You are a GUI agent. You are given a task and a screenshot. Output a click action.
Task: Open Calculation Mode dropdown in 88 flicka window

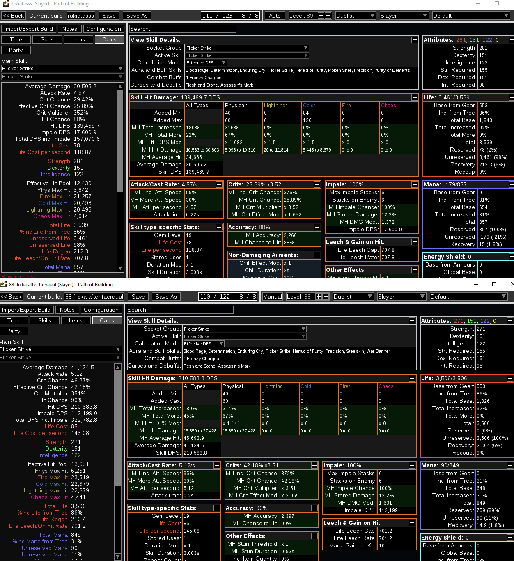pos(204,344)
